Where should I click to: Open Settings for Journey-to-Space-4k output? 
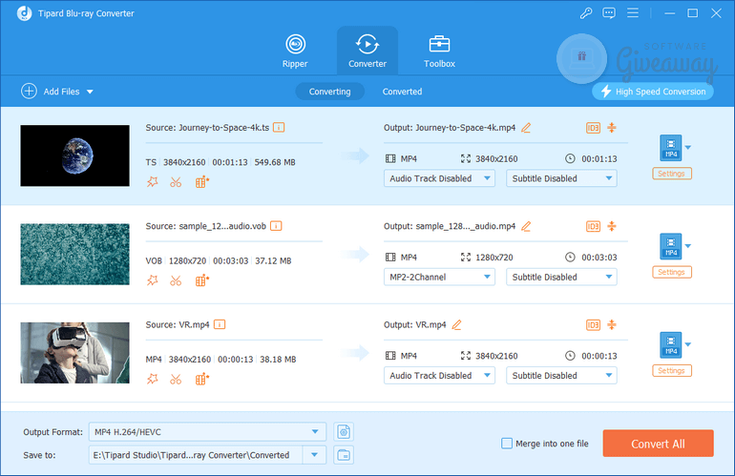(x=671, y=174)
